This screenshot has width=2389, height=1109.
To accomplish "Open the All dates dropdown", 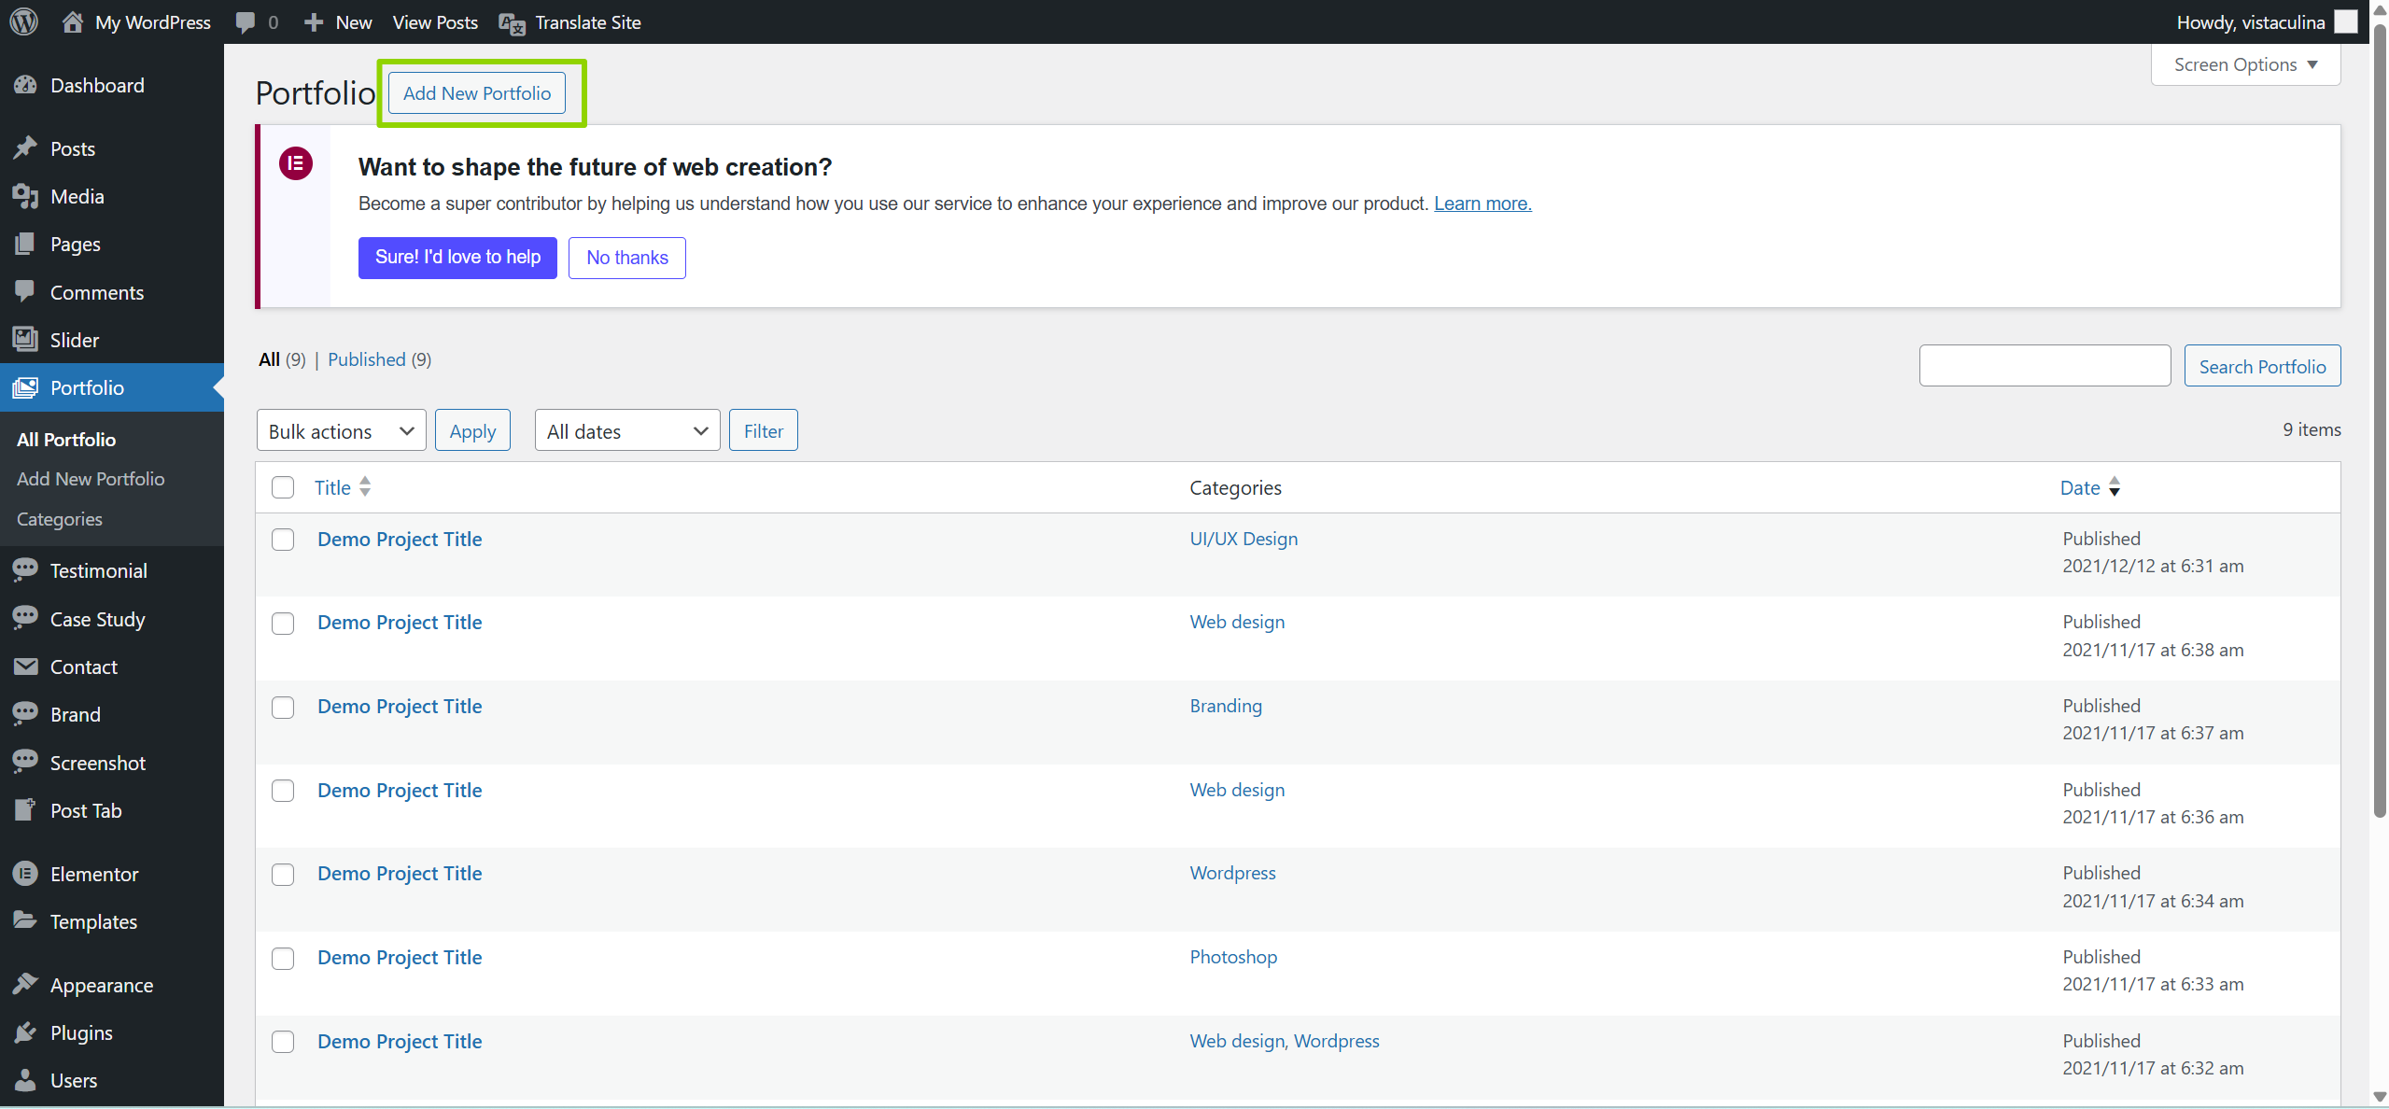I will point(626,430).
